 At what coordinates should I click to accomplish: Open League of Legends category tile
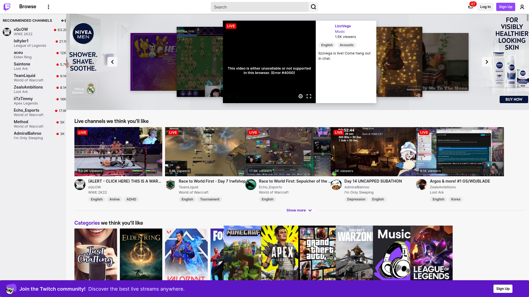point(431,253)
